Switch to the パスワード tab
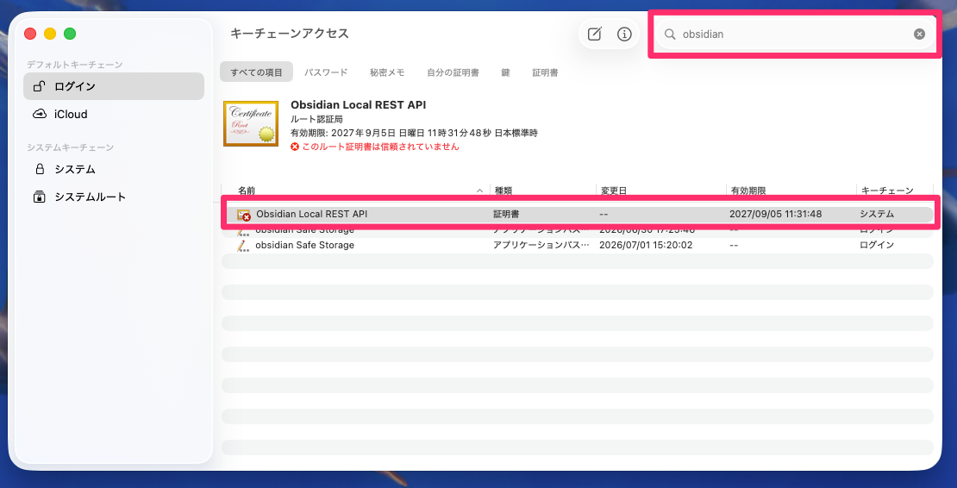Image resolution: width=957 pixels, height=488 pixels. click(x=326, y=72)
